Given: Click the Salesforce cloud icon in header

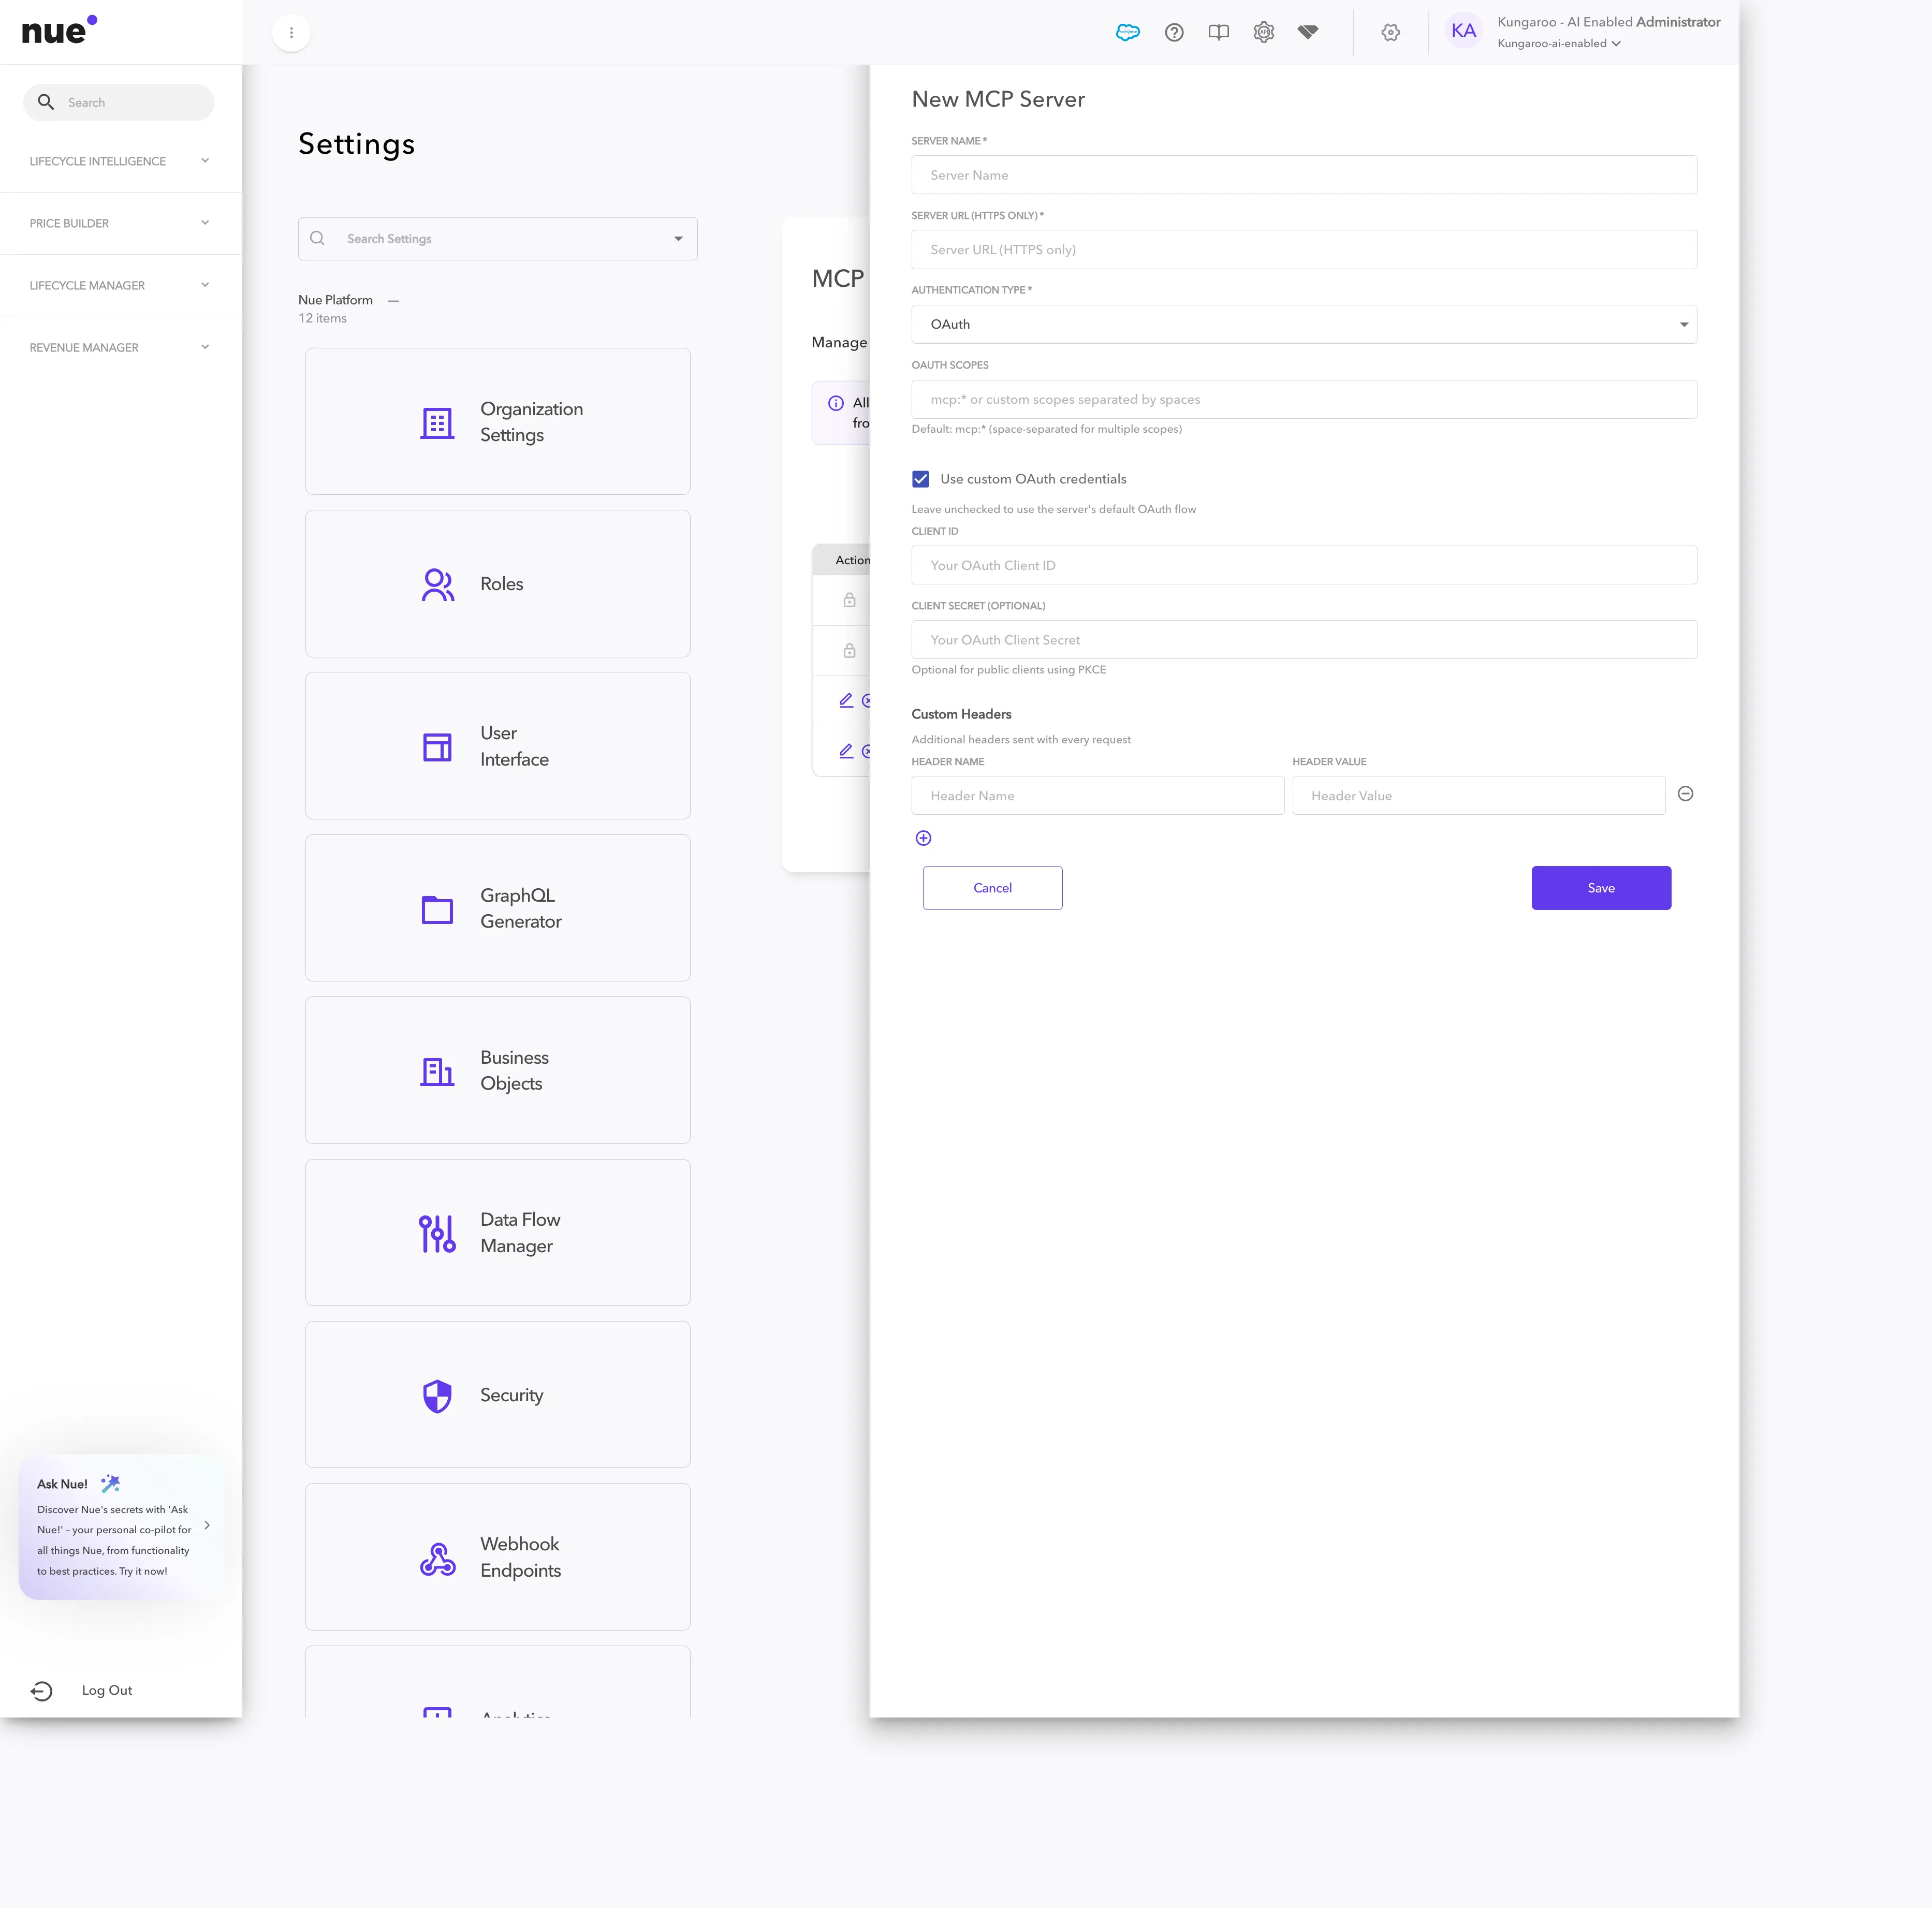Looking at the screenshot, I should [x=1127, y=32].
